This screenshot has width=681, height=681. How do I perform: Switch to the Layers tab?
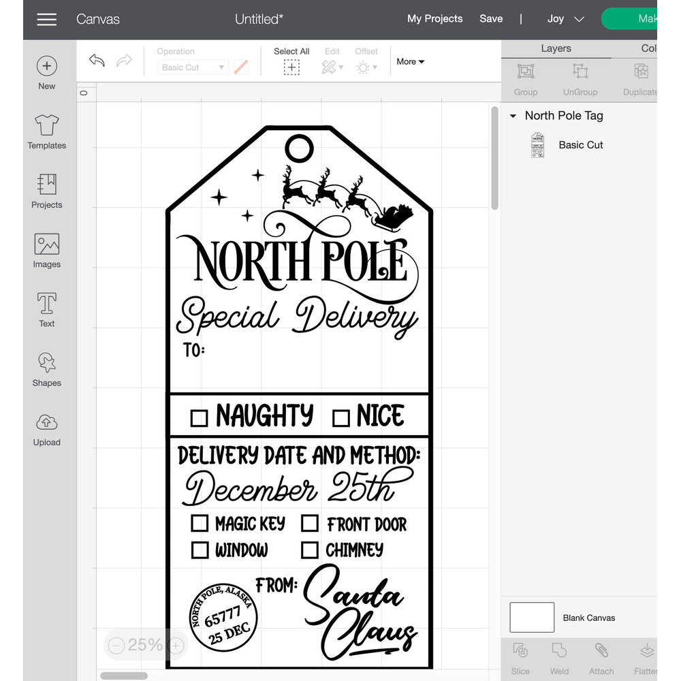click(556, 48)
